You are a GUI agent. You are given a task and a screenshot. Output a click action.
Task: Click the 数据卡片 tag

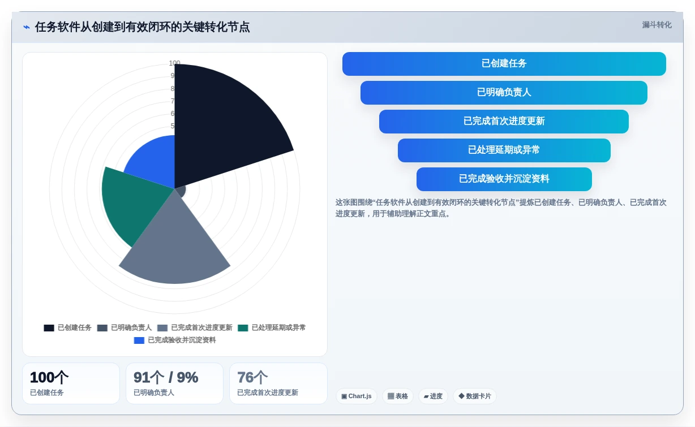pyautogui.click(x=475, y=396)
